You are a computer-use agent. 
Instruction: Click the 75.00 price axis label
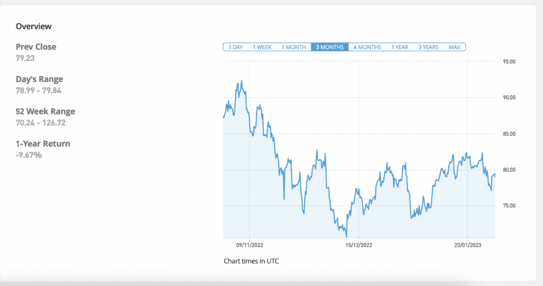[x=509, y=205]
